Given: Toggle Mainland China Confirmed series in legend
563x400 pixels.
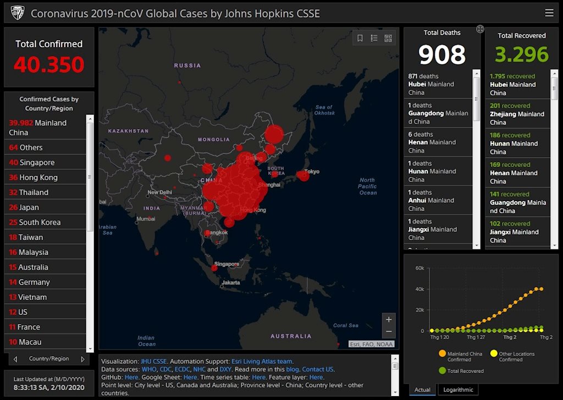Looking at the screenshot, I should coord(443,354).
